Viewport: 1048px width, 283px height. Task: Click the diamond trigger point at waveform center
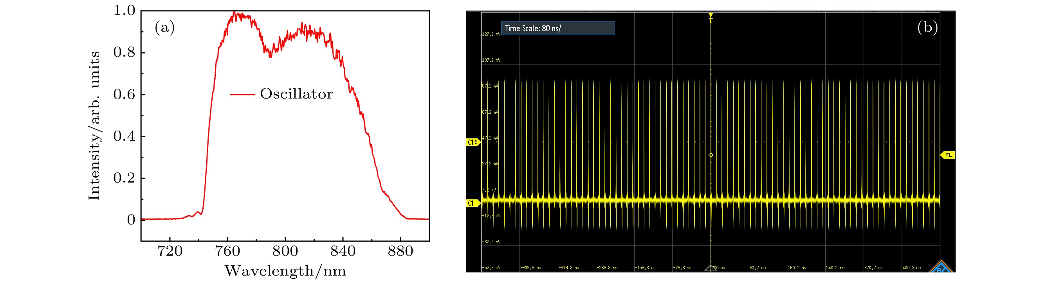[x=710, y=155]
